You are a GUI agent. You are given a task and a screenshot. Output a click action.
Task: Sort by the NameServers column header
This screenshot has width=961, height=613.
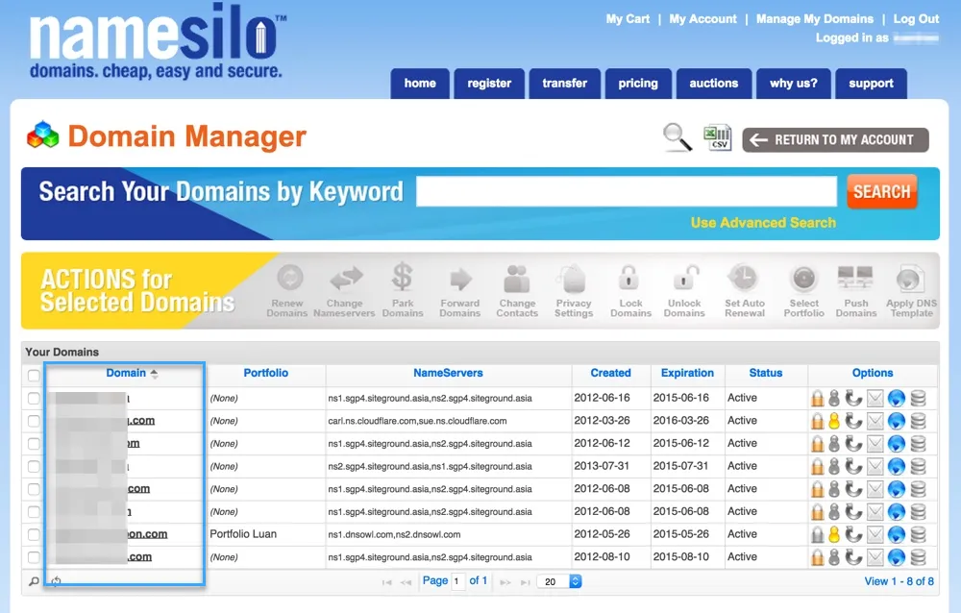pyautogui.click(x=448, y=373)
